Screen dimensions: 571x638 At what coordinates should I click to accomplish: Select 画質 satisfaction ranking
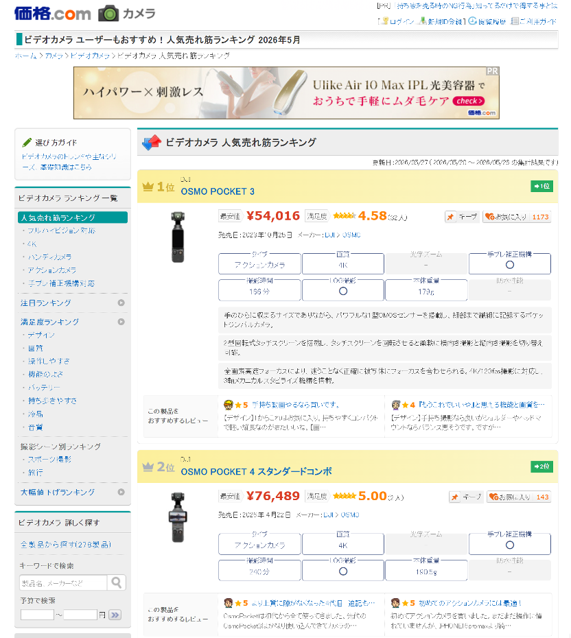[36, 348]
